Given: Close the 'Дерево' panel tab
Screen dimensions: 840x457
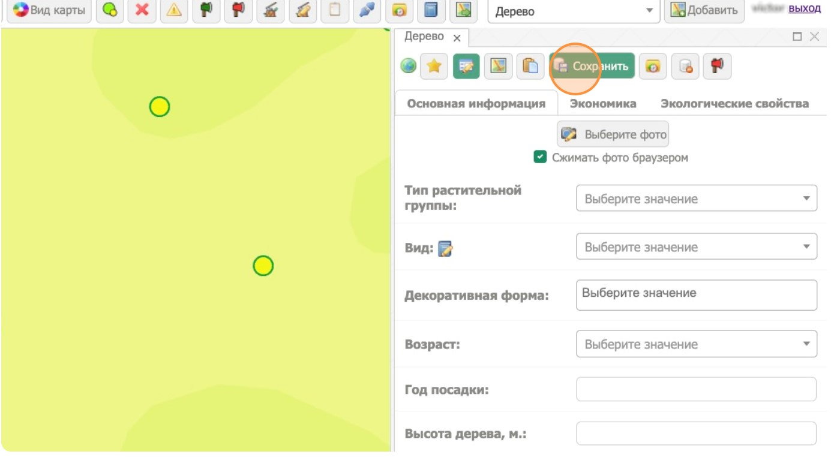Looking at the screenshot, I should tap(457, 38).
